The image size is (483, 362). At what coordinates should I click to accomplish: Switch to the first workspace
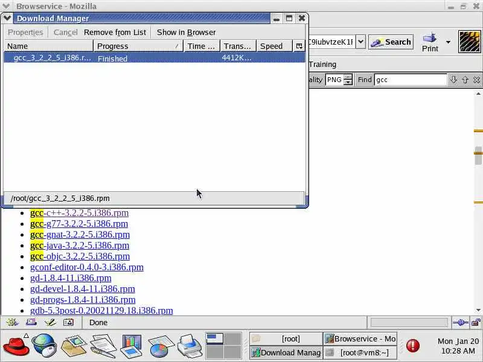214,338
